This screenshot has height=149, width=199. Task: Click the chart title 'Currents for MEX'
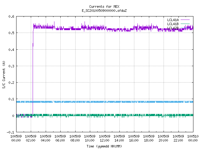[104, 7]
